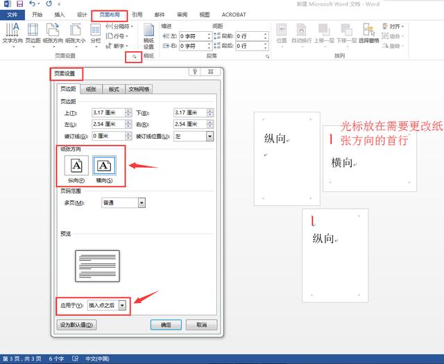Open the 装订线位置 gutter position dropdown

(x=210, y=137)
